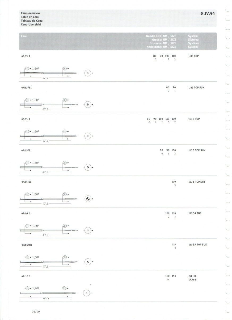
Task: Select the L 83 TOP system label
Action: [x=193, y=56]
